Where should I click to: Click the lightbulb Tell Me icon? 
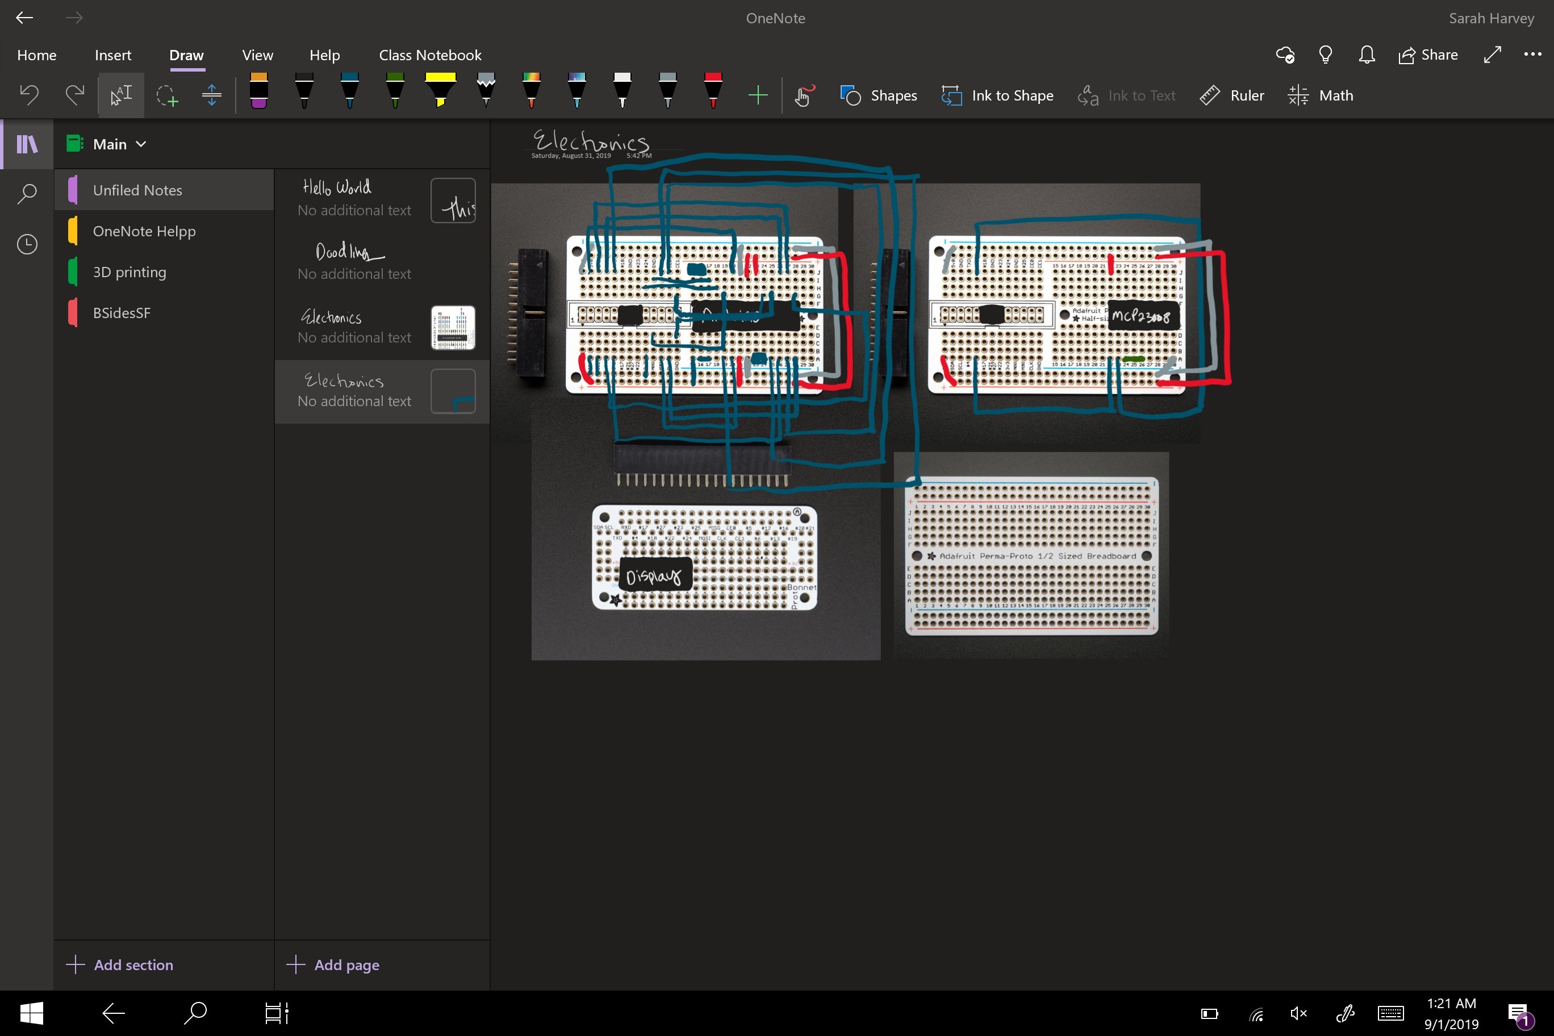pyautogui.click(x=1326, y=55)
